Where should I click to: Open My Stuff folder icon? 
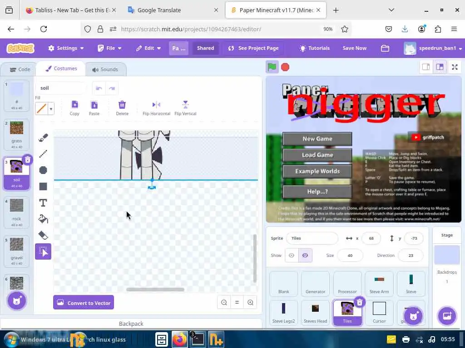coord(385,48)
